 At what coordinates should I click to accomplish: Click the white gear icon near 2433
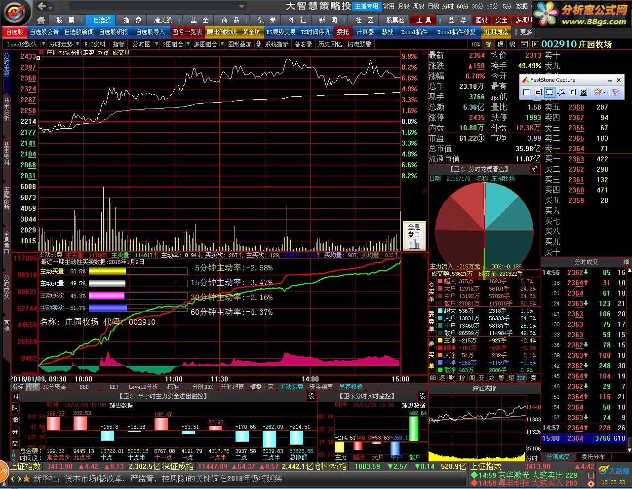point(39,58)
